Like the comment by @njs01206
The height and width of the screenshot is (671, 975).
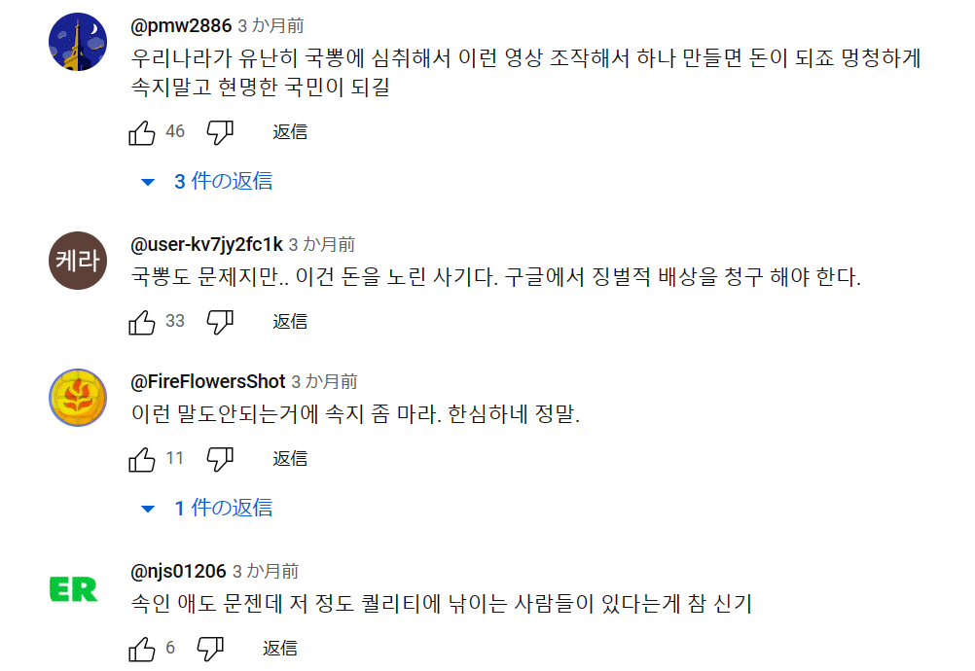[x=142, y=649]
